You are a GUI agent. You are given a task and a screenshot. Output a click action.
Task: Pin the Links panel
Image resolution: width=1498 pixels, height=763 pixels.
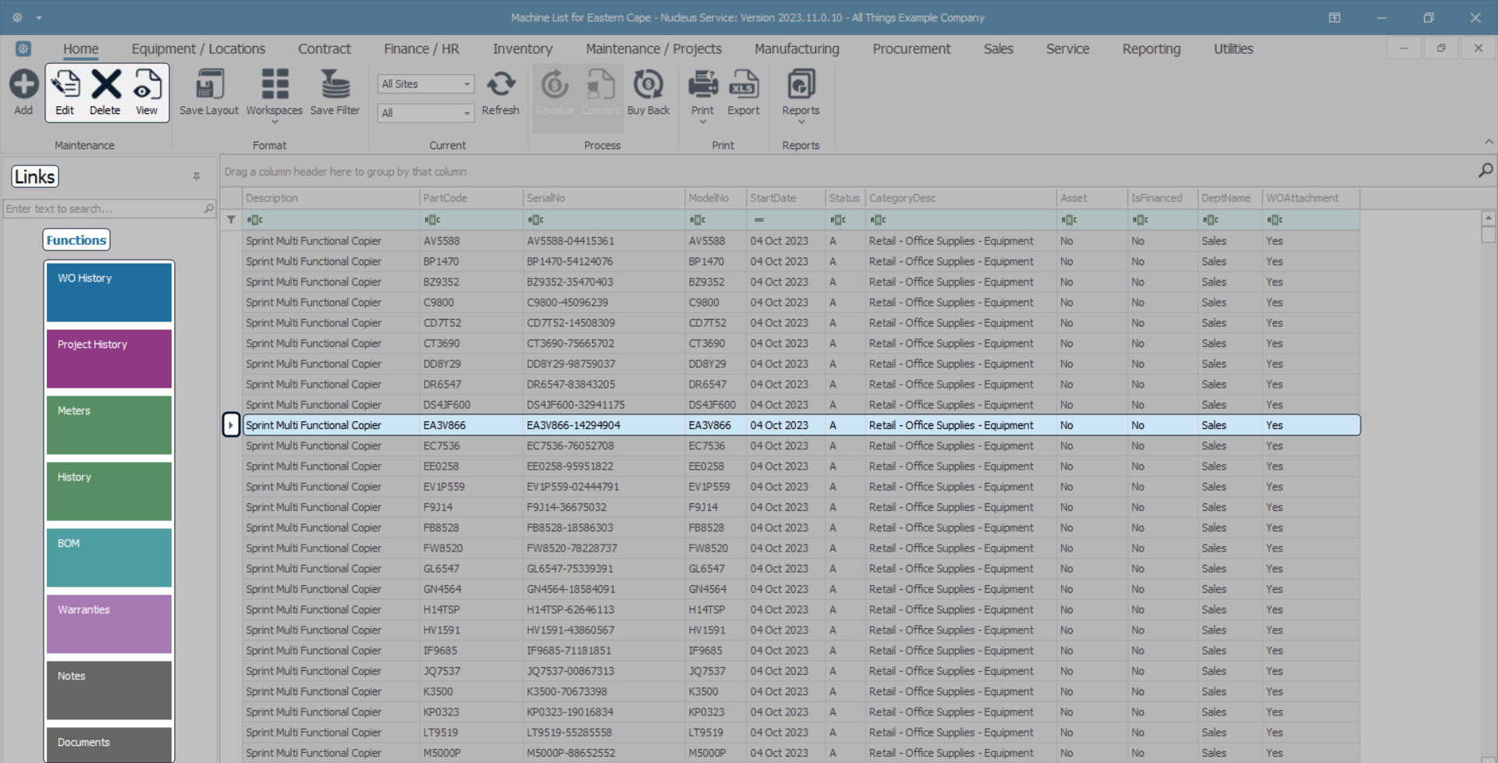[197, 177]
